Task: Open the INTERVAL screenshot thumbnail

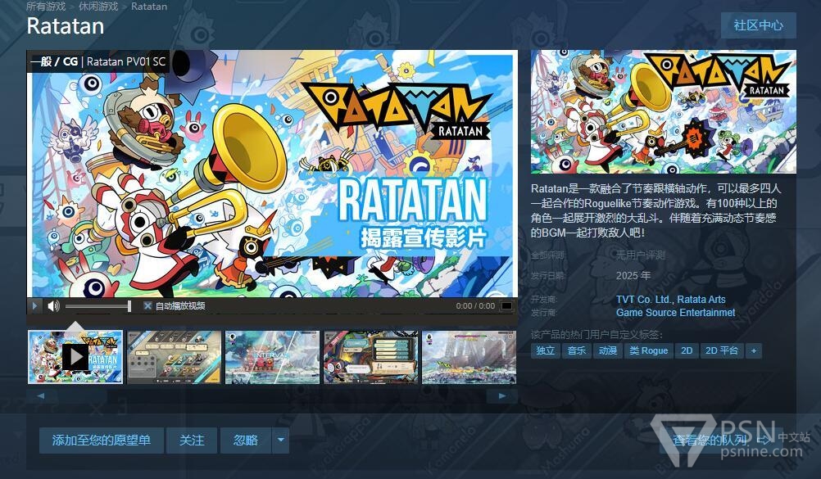Action: tap(272, 357)
